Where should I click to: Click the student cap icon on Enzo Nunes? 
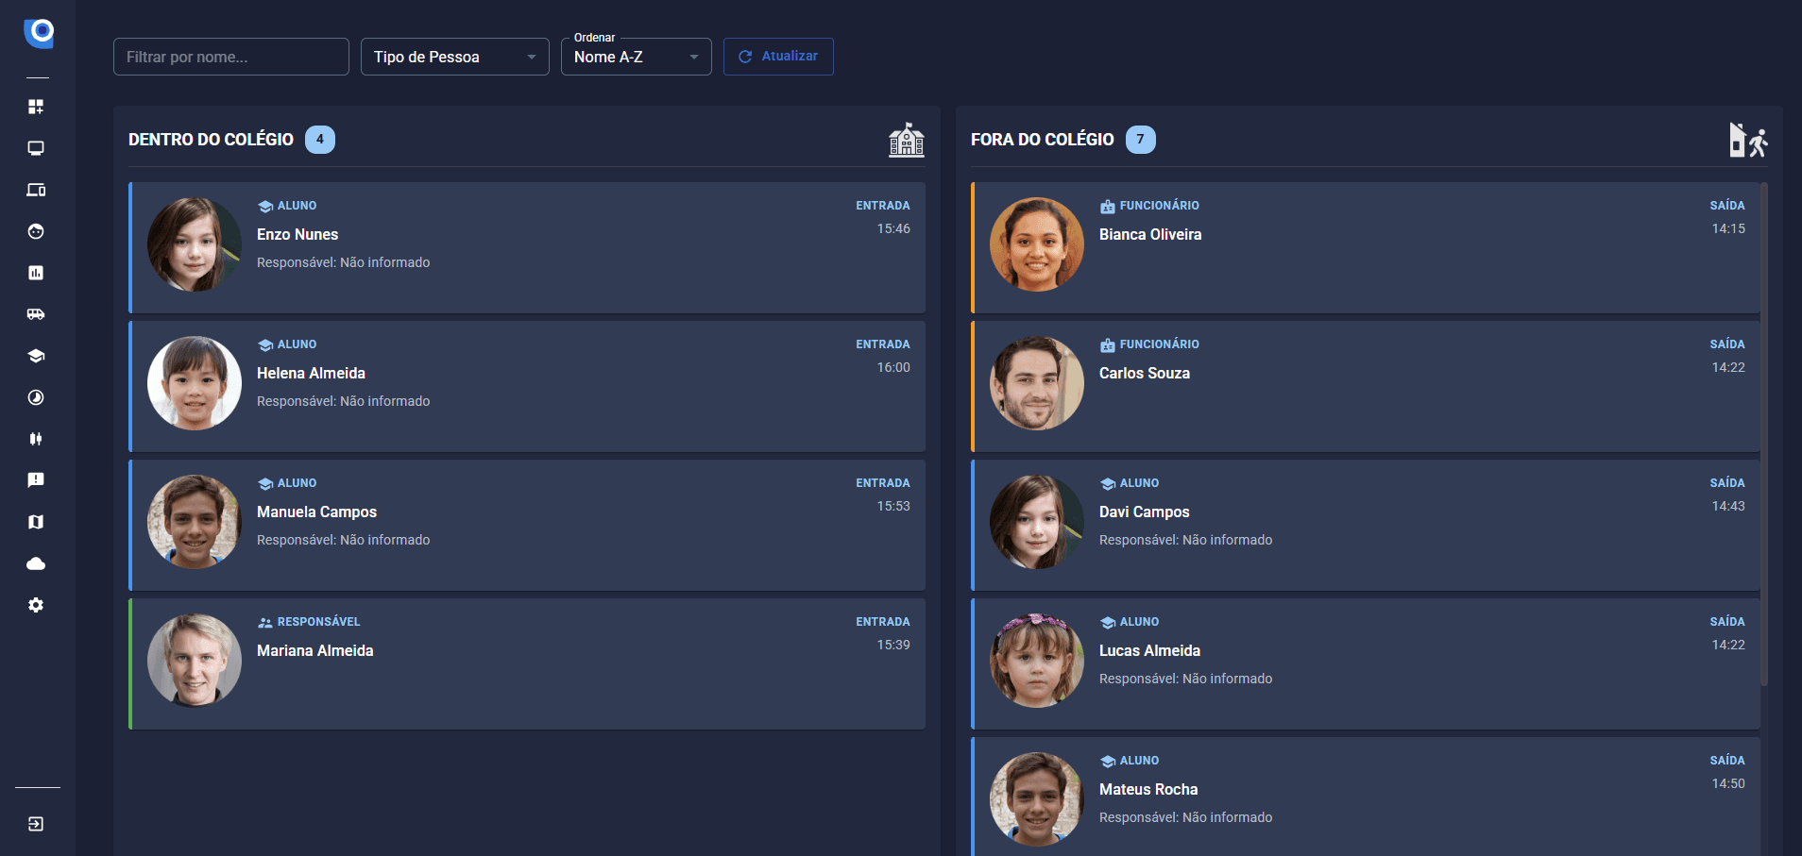pyautogui.click(x=265, y=206)
